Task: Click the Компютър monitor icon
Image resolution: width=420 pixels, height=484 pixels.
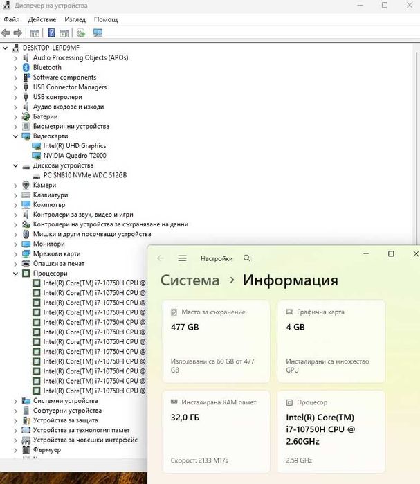Action: (x=26, y=205)
